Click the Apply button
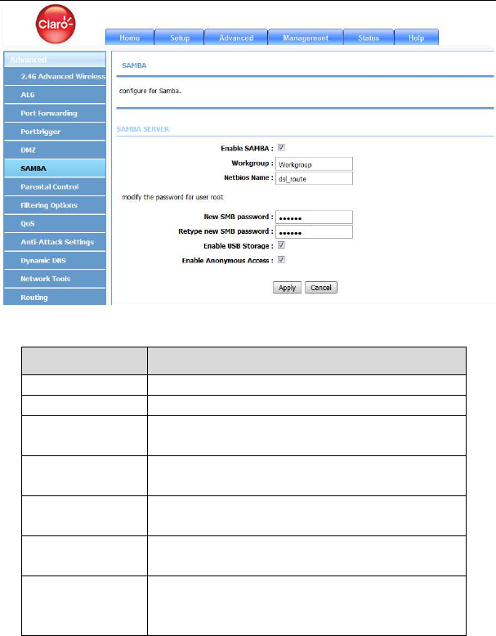This screenshot has width=496, height=636. 287,288
